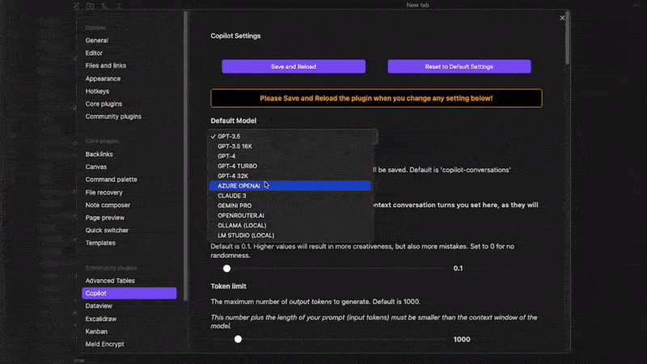Viewport: 647px width, 364px height.
Task: Select GPT-3.5 in model dropdown
Action: tap(290, 136)
